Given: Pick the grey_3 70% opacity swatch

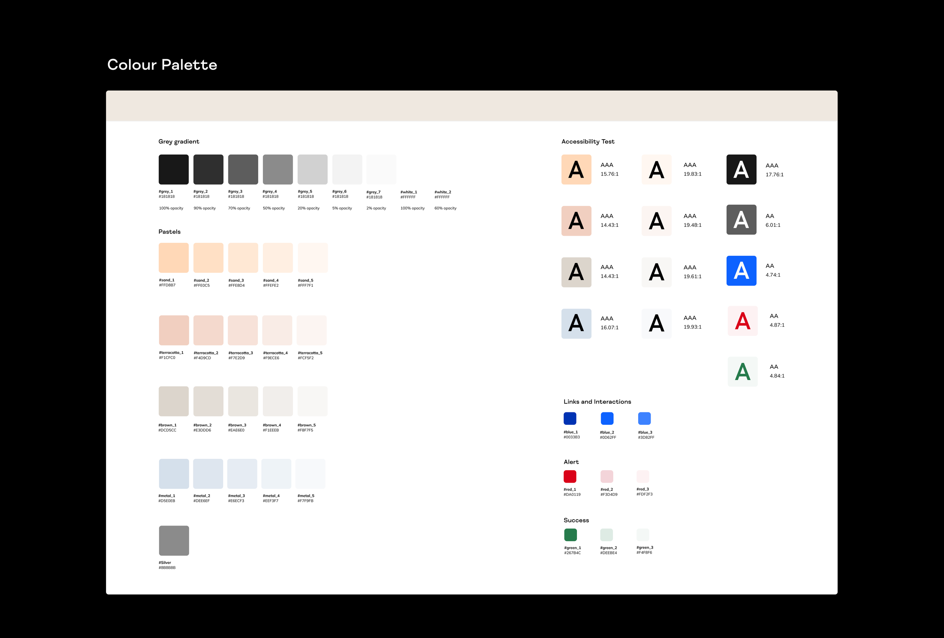Looking at the screenshot, I should click(243, 170).
